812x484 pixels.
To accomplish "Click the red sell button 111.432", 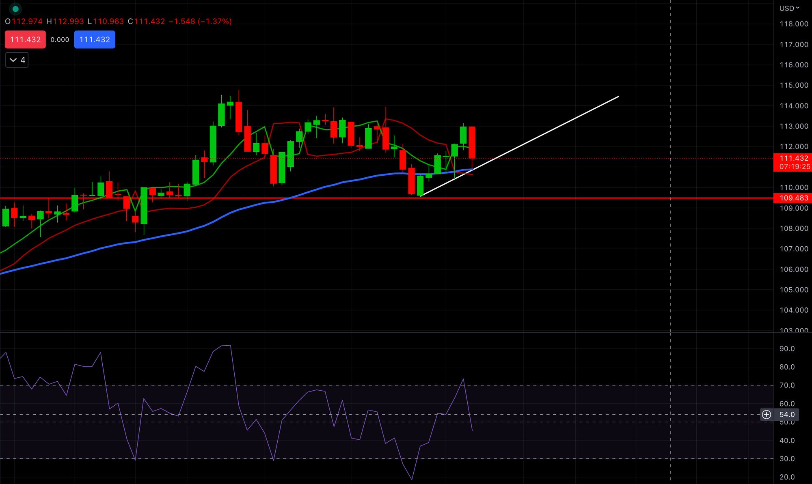I will tap(25, 39).
